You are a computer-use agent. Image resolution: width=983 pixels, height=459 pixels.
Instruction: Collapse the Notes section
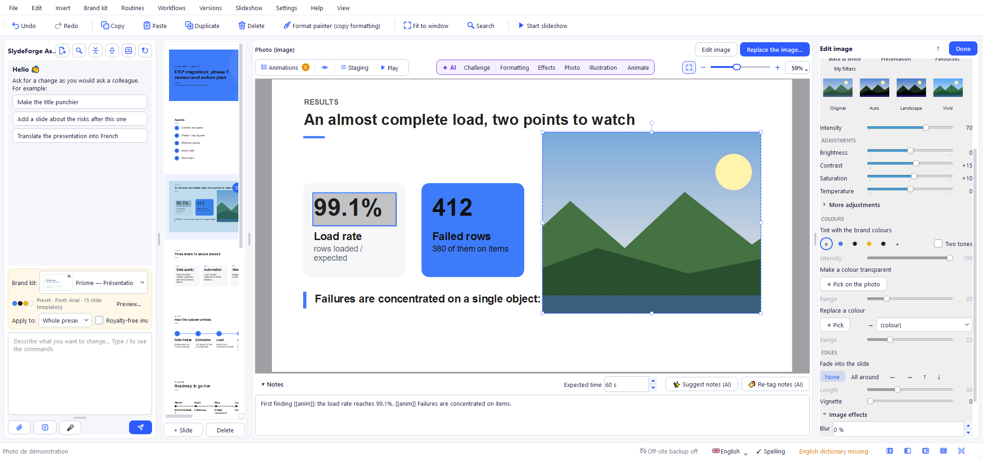pos(272,385)
